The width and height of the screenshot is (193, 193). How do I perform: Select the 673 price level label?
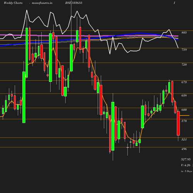point(184,82)
